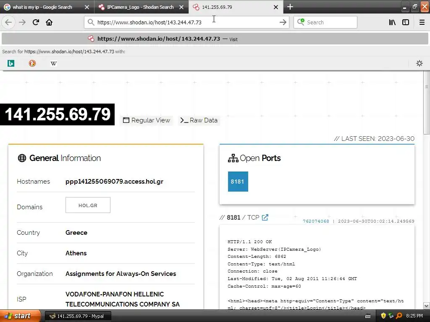430x322 pixels.
Task: Visit suggested shodan.io host URL
Action: pyautogui.click(x=215, y=39)
